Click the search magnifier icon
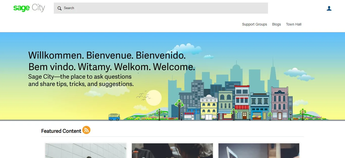 pos(60,8)
